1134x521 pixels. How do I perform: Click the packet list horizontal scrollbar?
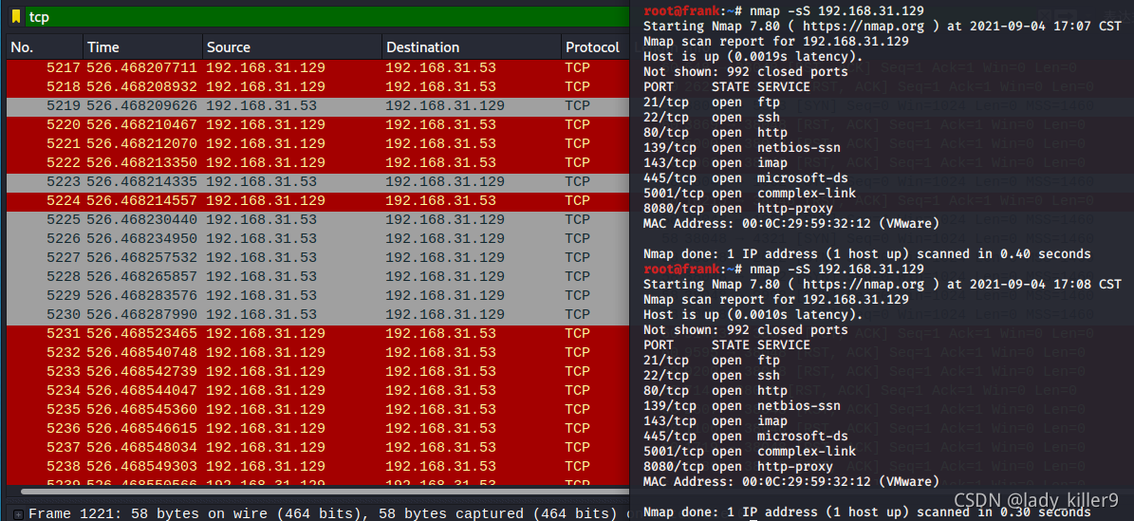[x=325, y=492]
